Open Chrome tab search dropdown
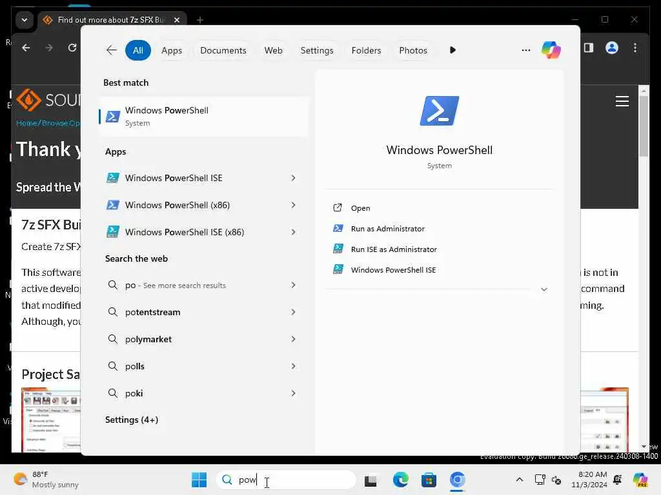 (x=25, y=20)
